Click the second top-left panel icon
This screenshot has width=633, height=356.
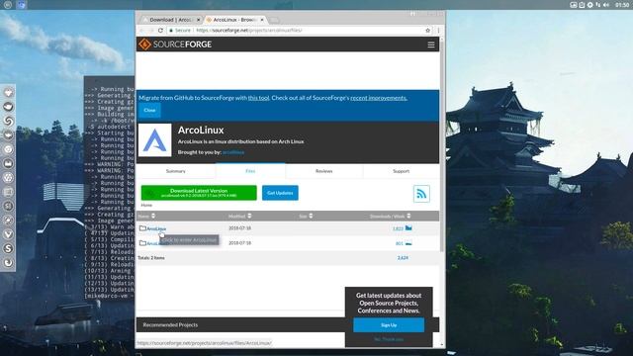pos(22,5)
